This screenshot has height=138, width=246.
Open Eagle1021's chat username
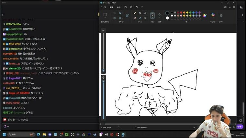pos(15,78)
